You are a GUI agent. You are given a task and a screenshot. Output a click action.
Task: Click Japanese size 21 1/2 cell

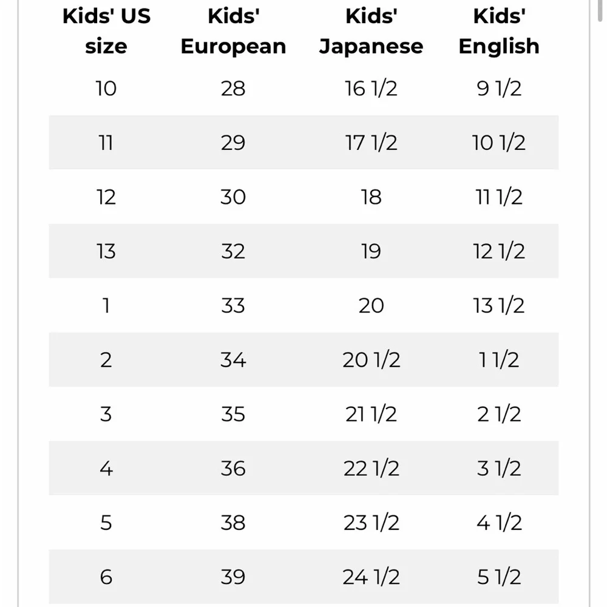[x=371, y=414]
